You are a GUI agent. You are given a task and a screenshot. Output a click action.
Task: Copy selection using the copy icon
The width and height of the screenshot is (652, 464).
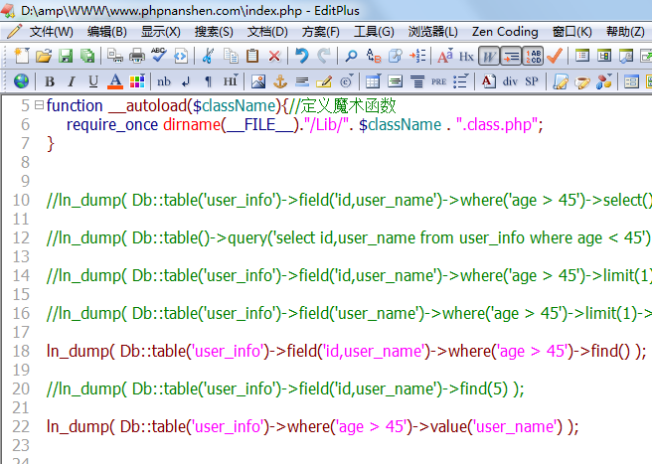[x=231, y=56]
